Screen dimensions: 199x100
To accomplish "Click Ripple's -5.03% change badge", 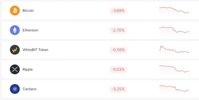I will (118, 70).
